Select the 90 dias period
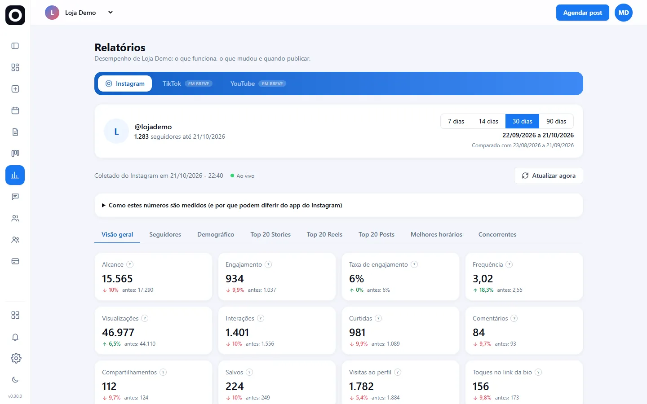The width and height of the screenshot is (647, 404). click(x=556, y=121)
